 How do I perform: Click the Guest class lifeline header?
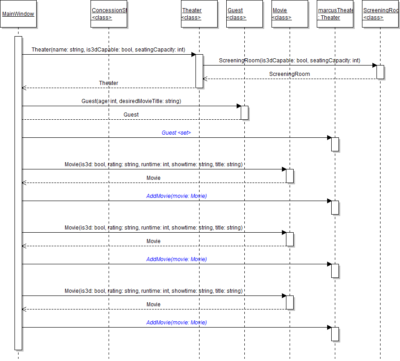244,14
